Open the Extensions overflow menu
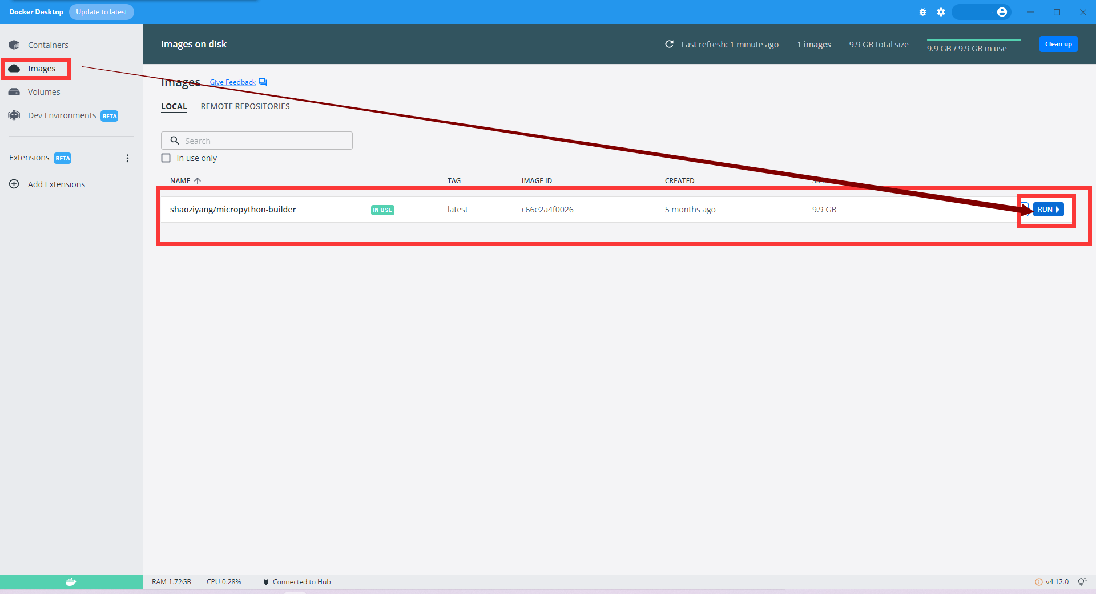Image resolution: width=1096 pixels, height=594 pixels. [x=127, y=158]
